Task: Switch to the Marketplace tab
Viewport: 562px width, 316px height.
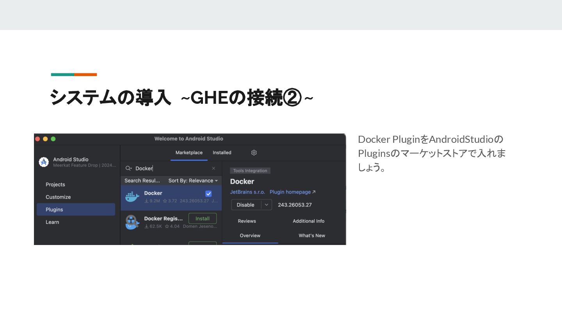Action: 189,153
